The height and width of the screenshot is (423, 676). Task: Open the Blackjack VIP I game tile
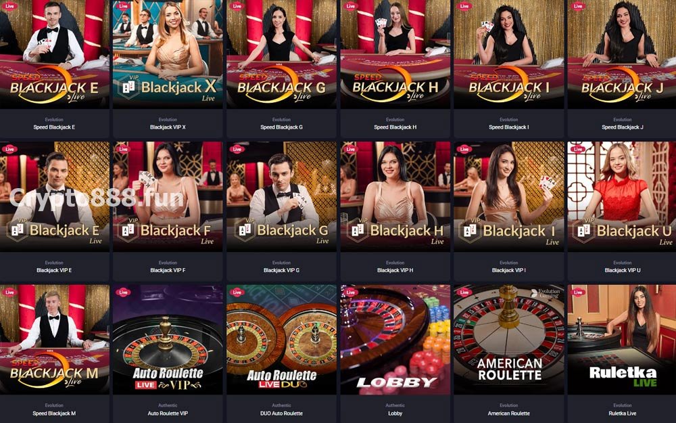(x=509, y=196)
